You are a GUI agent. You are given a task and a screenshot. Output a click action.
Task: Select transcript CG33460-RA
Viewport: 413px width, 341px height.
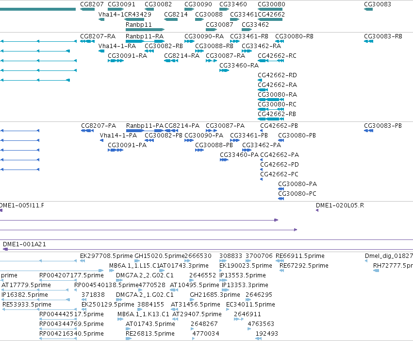(239, 66)
